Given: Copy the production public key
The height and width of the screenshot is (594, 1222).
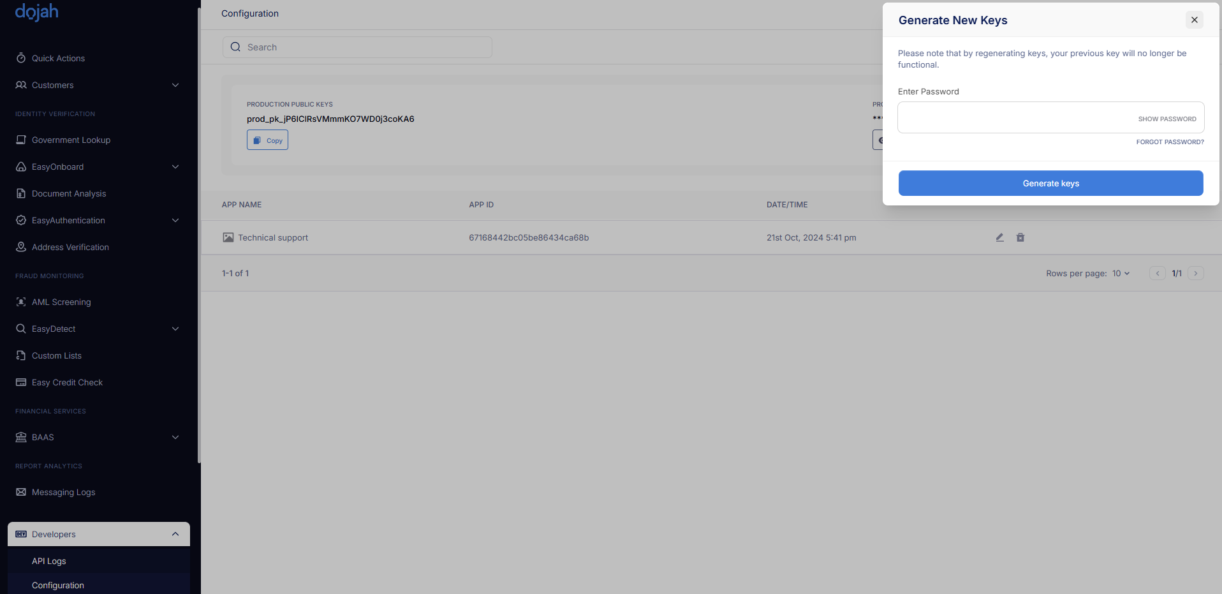Looking at the screenshot, I should 267,140.
